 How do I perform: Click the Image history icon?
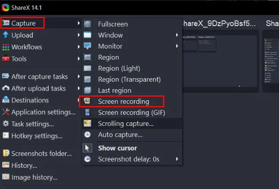point(6,177)
